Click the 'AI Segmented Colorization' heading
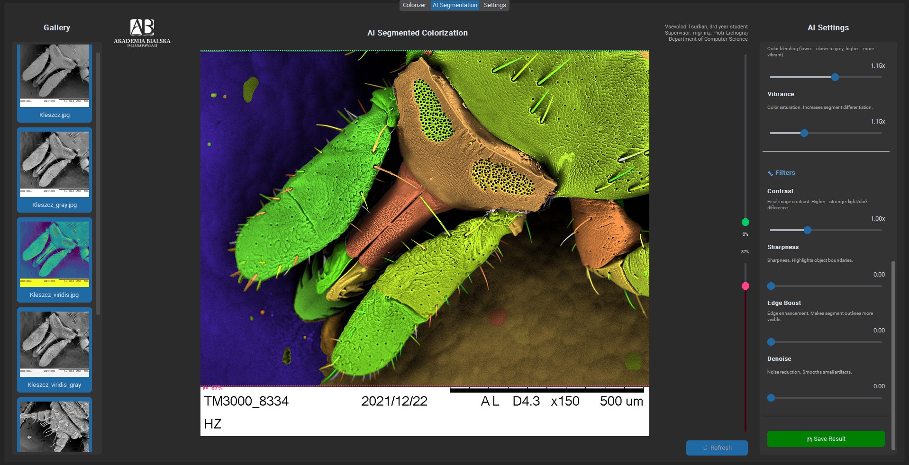909x465 pixels. pos(418,33)
